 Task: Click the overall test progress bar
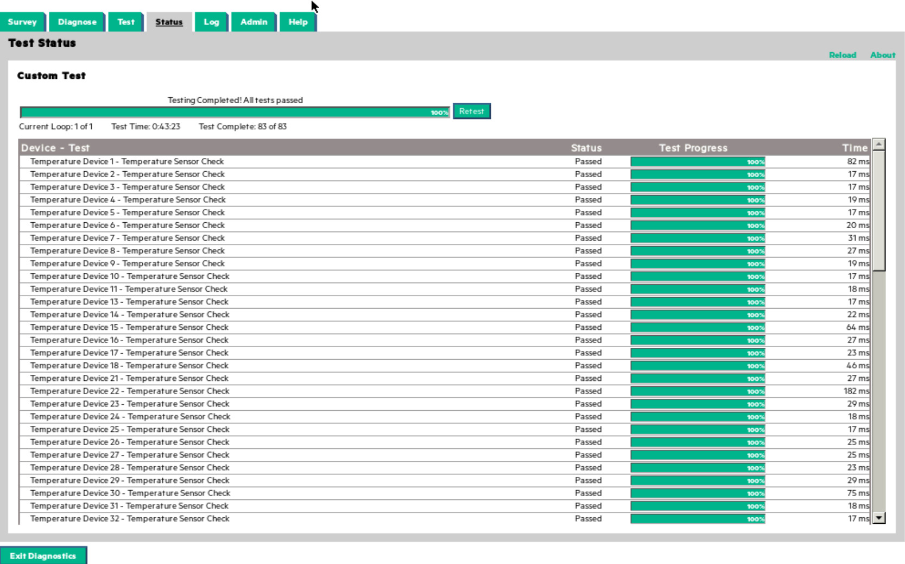click(x=235, y=112)
